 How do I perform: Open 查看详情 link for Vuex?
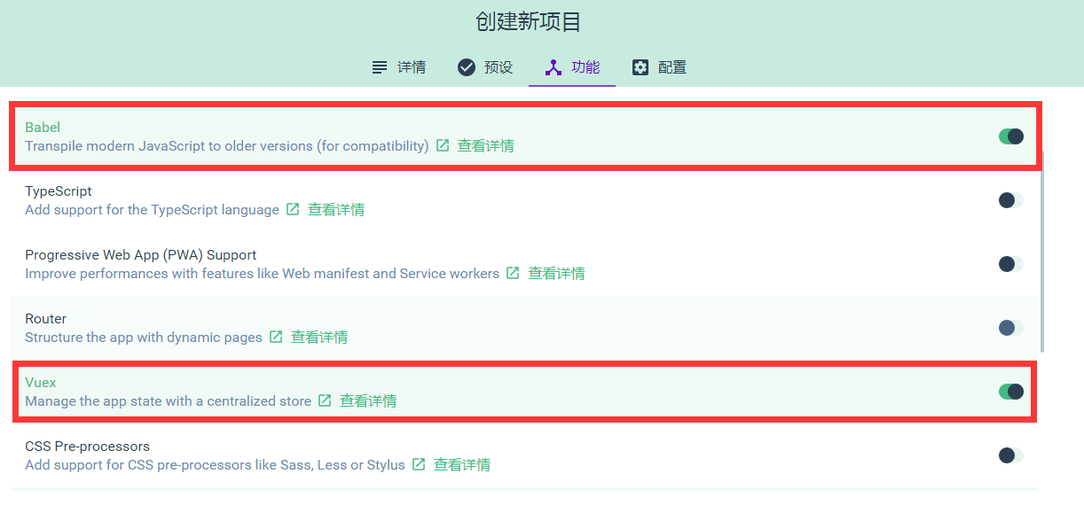(368, 400)
